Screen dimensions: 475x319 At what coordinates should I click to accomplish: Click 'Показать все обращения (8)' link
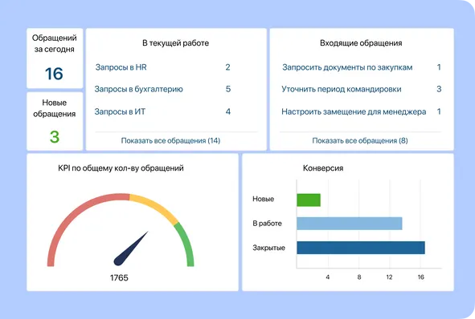tap(360, 140)
